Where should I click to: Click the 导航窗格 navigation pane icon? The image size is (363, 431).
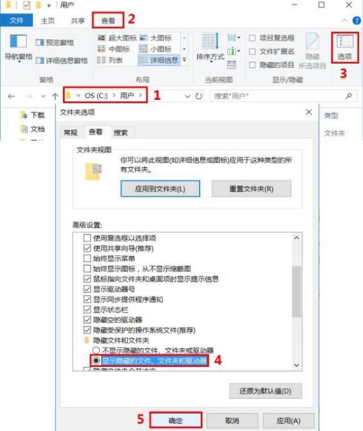coord(18,48)
